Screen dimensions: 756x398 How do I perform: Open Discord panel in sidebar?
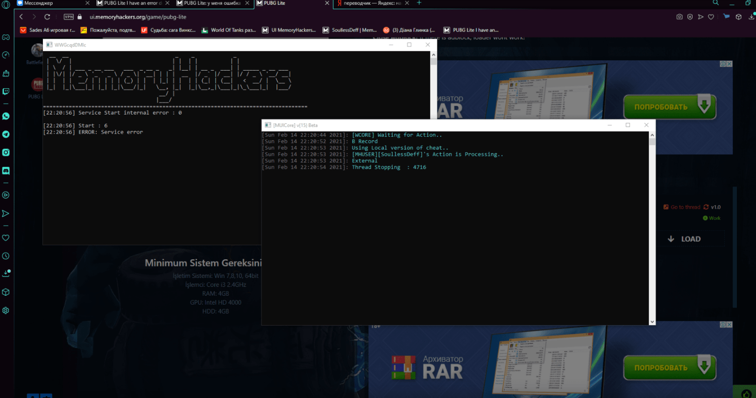[6, 171]
